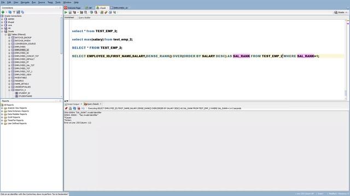Image resolution: width=350 pixels, height=196 pixels.
Task: Click the To Upper/Lower case toolbar icon
Action: point(115,13)
